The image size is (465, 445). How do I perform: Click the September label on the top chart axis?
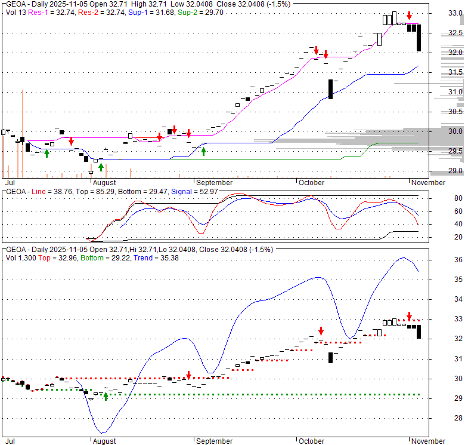pyautogui.click(x=213, y=182)
